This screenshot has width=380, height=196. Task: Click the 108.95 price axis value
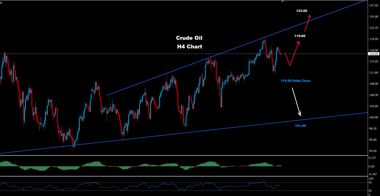(373, 84)
